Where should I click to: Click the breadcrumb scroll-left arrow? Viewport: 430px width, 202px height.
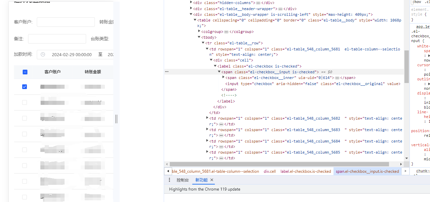[x=168, y=171]
